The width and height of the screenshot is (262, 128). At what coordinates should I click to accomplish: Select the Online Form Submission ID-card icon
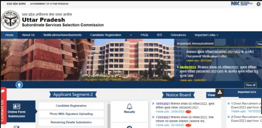pos(17,106)
